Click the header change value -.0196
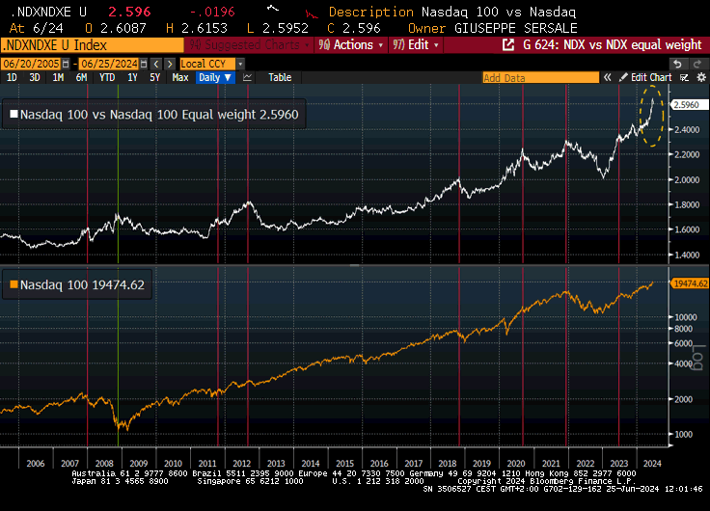Viewport: 710px width, 511px height. (212, 12)
